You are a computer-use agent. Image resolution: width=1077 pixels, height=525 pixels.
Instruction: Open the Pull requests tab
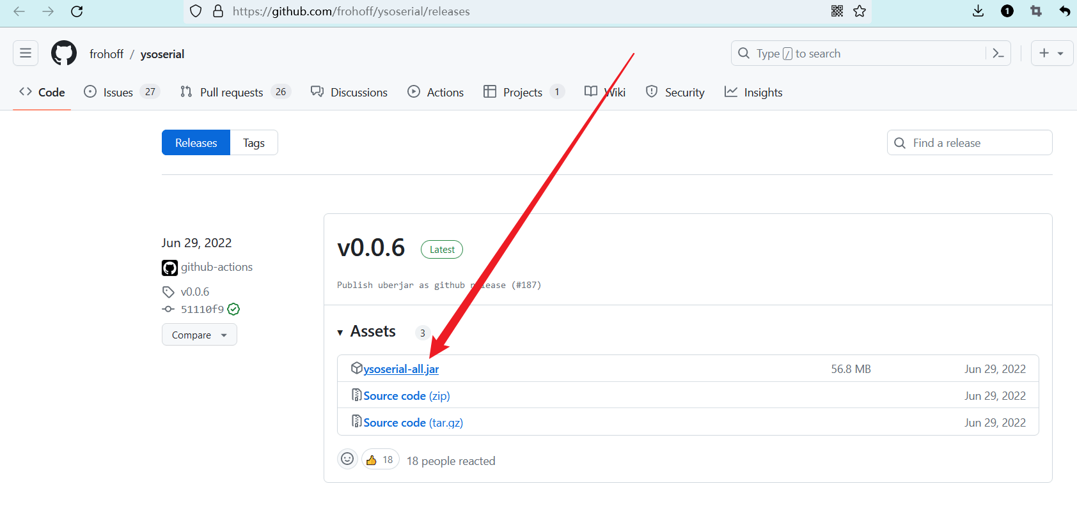coord(235,92)
